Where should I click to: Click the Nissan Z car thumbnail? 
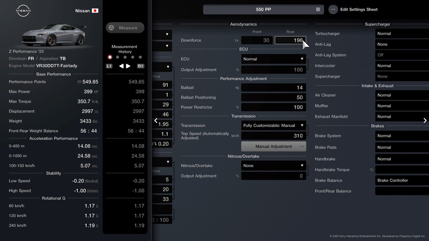click(x=54, y=35)
